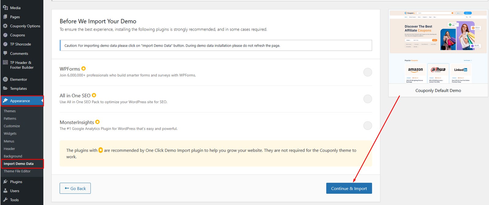Click the Go Back button
Screen dimensions: 489x205
coord(75,189)
